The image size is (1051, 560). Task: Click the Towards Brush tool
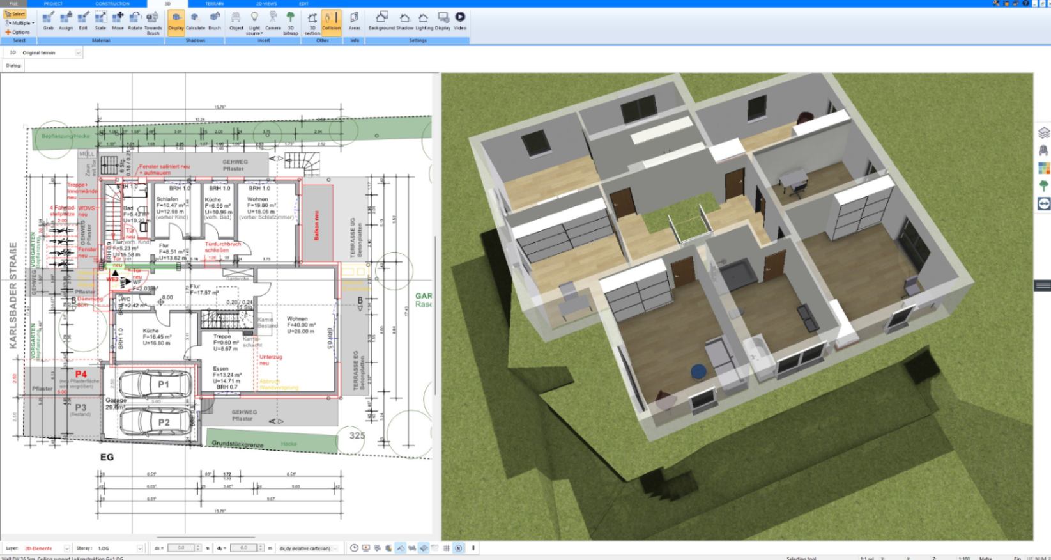(153, 23)
